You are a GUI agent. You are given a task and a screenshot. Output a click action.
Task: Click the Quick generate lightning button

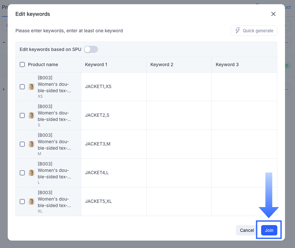click(254, 31)
